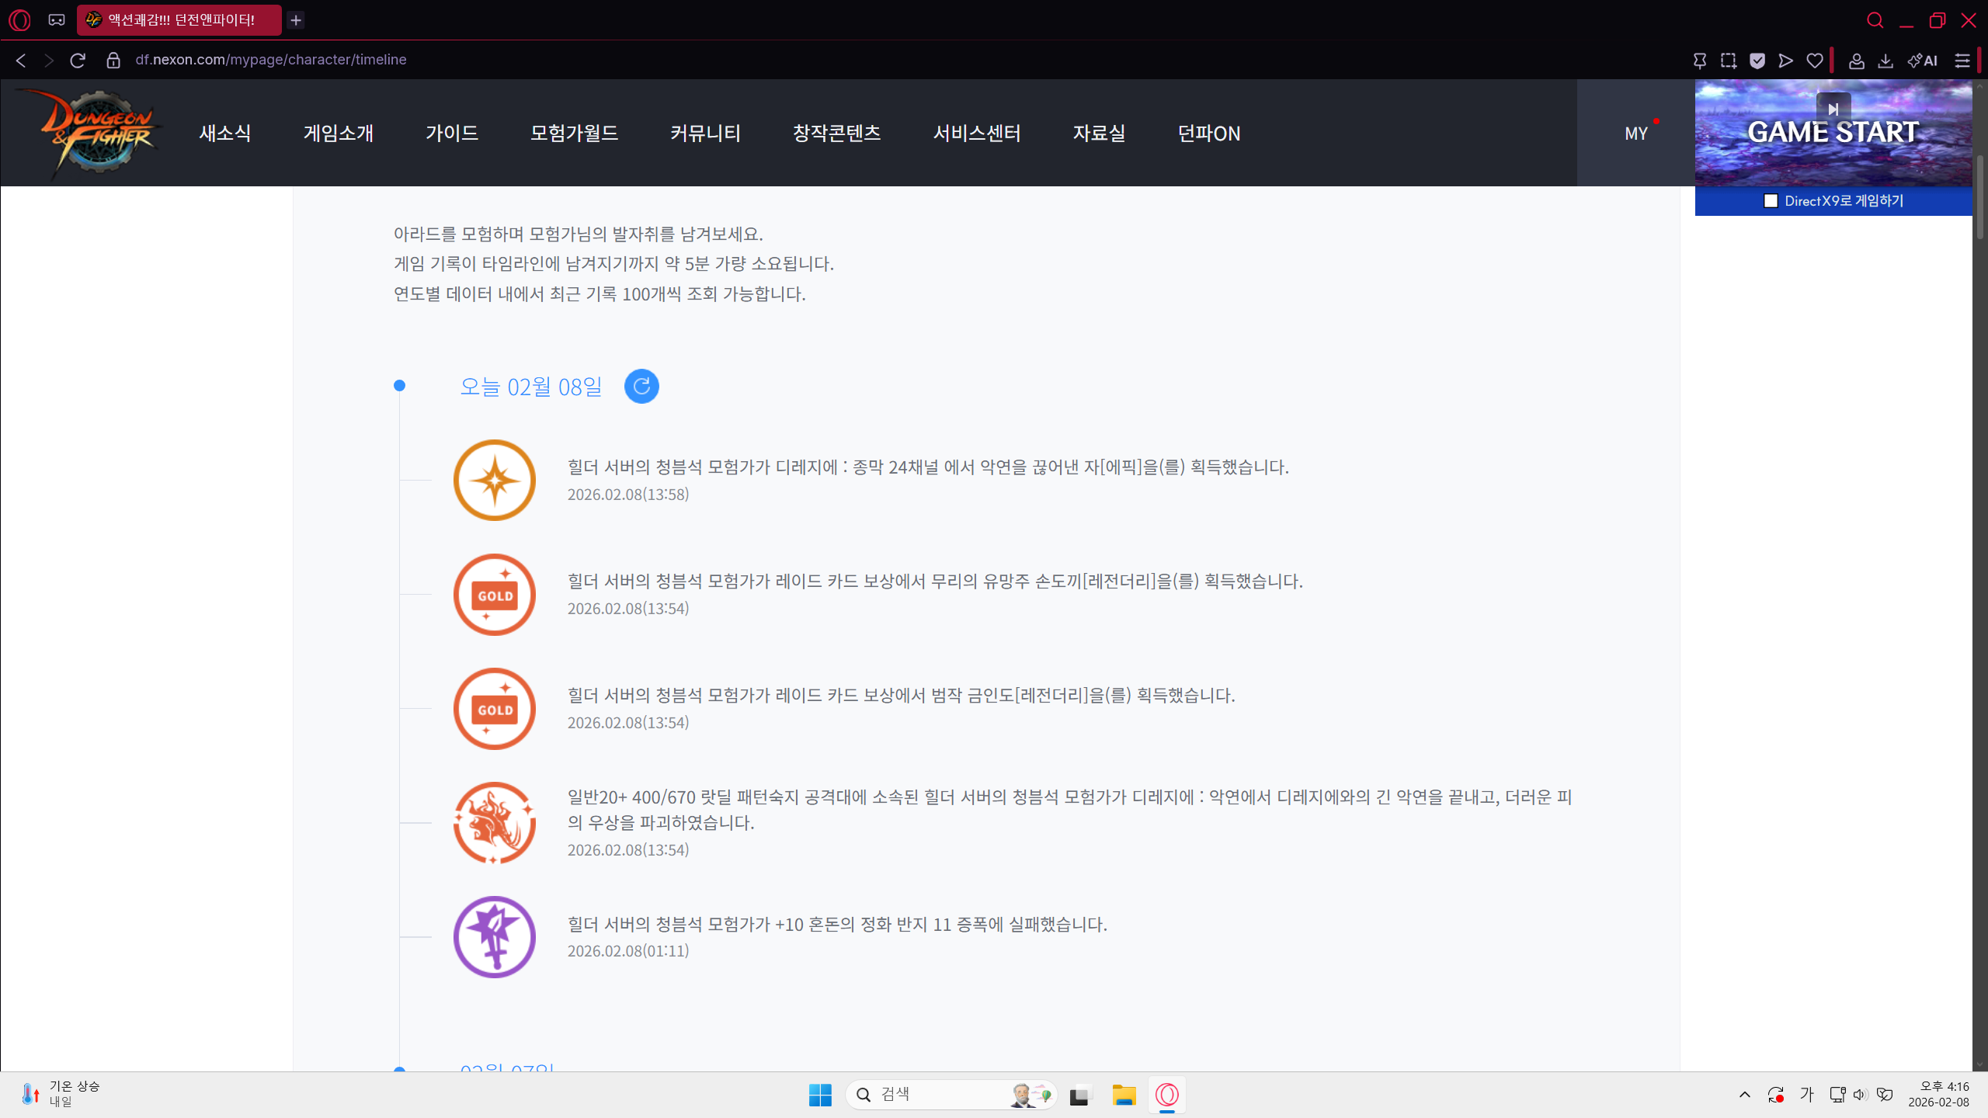Click the epic item star icon
This screenshot has width=1988, height=1118.
coord(495,481)
